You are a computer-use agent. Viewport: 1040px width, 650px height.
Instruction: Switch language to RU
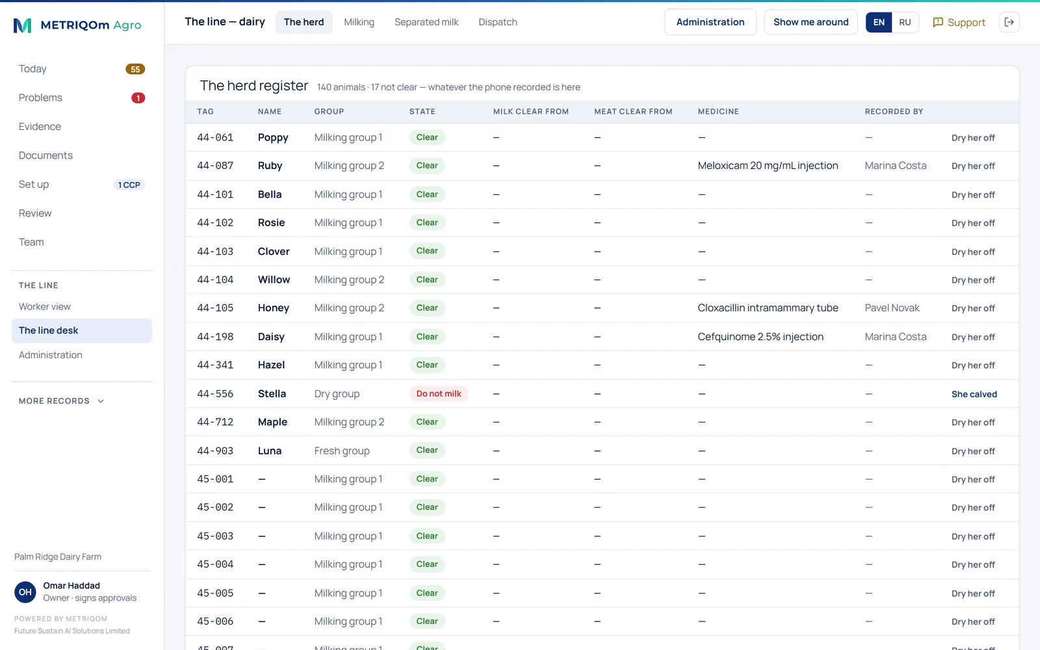[905, 22]
